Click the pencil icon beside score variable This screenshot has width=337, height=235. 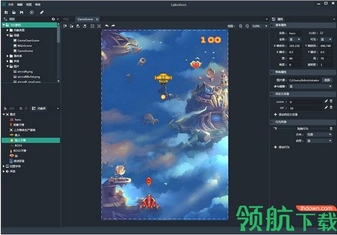click(326, 102)
